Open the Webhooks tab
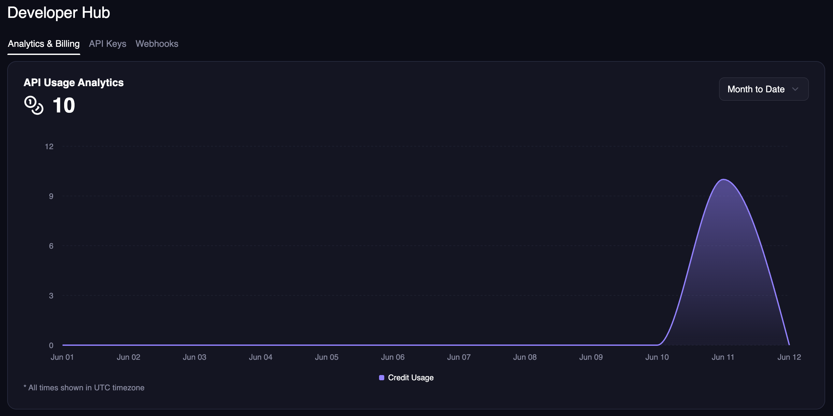This screenshot has height=416, width=833. (157, 44)
